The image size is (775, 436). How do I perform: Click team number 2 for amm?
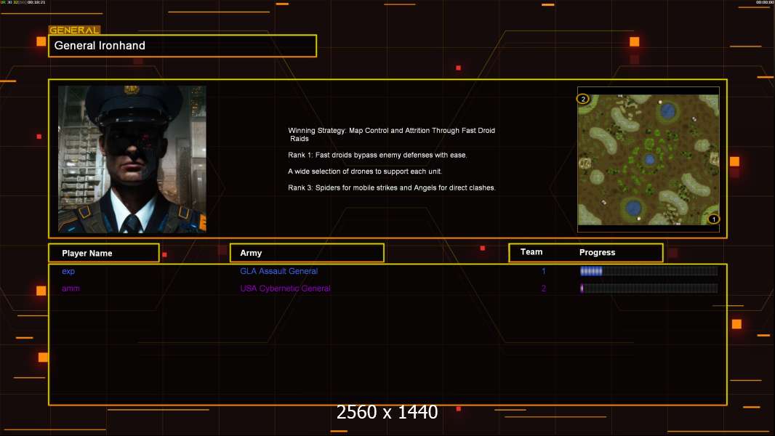pos(543,288)
